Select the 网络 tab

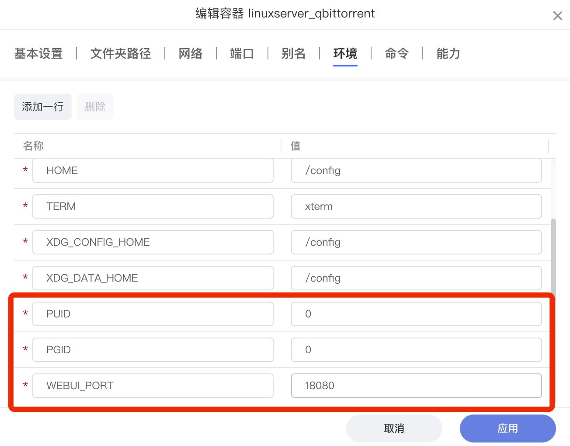(191, 54)
